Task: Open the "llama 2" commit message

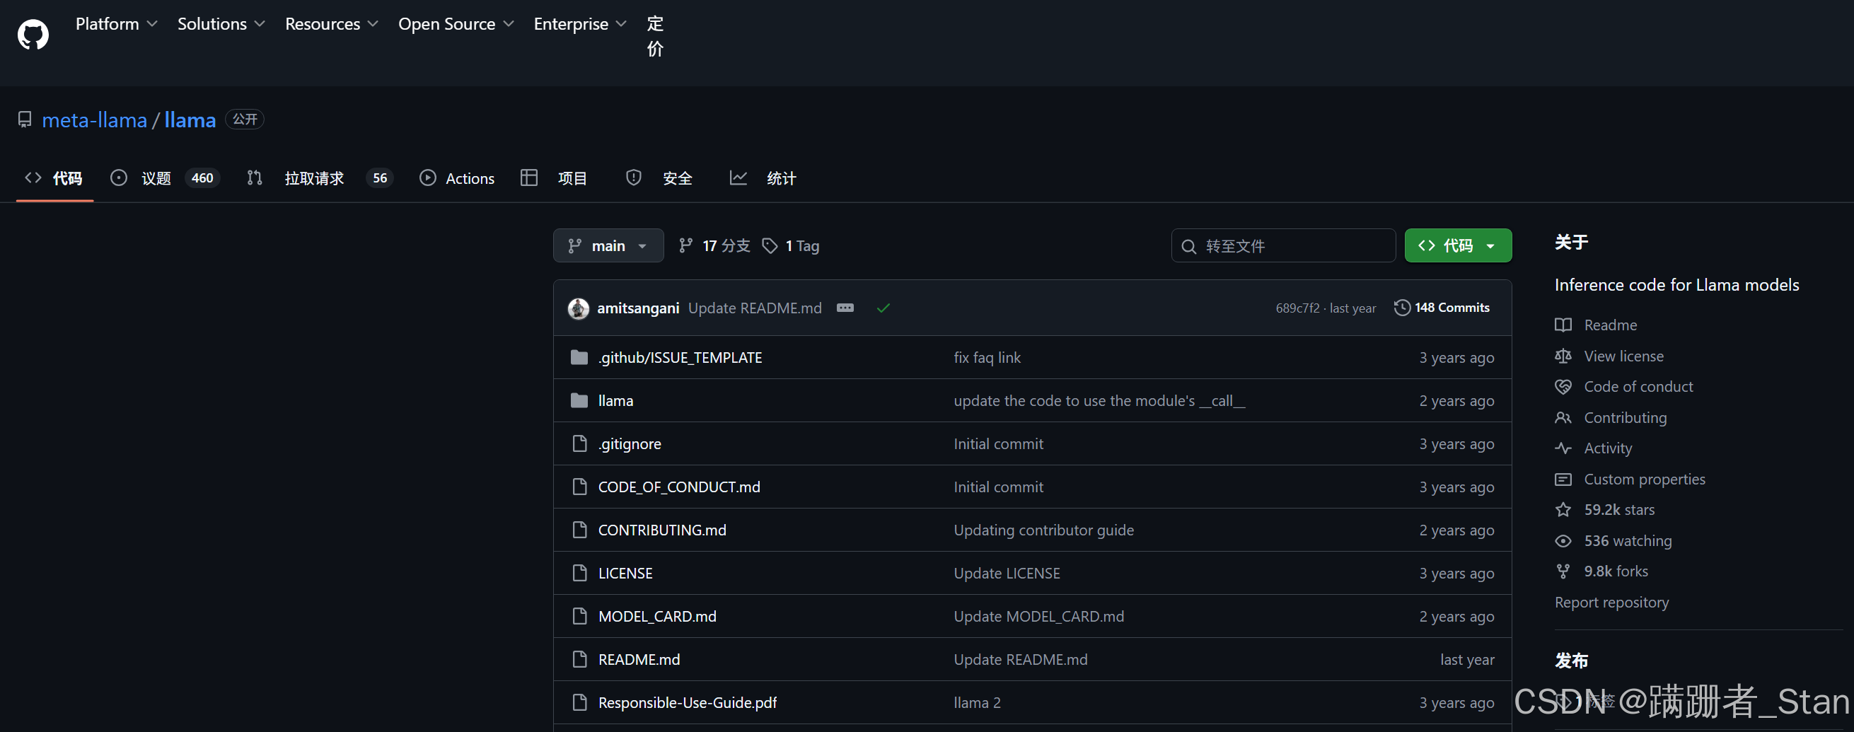Action: [977, 703]
